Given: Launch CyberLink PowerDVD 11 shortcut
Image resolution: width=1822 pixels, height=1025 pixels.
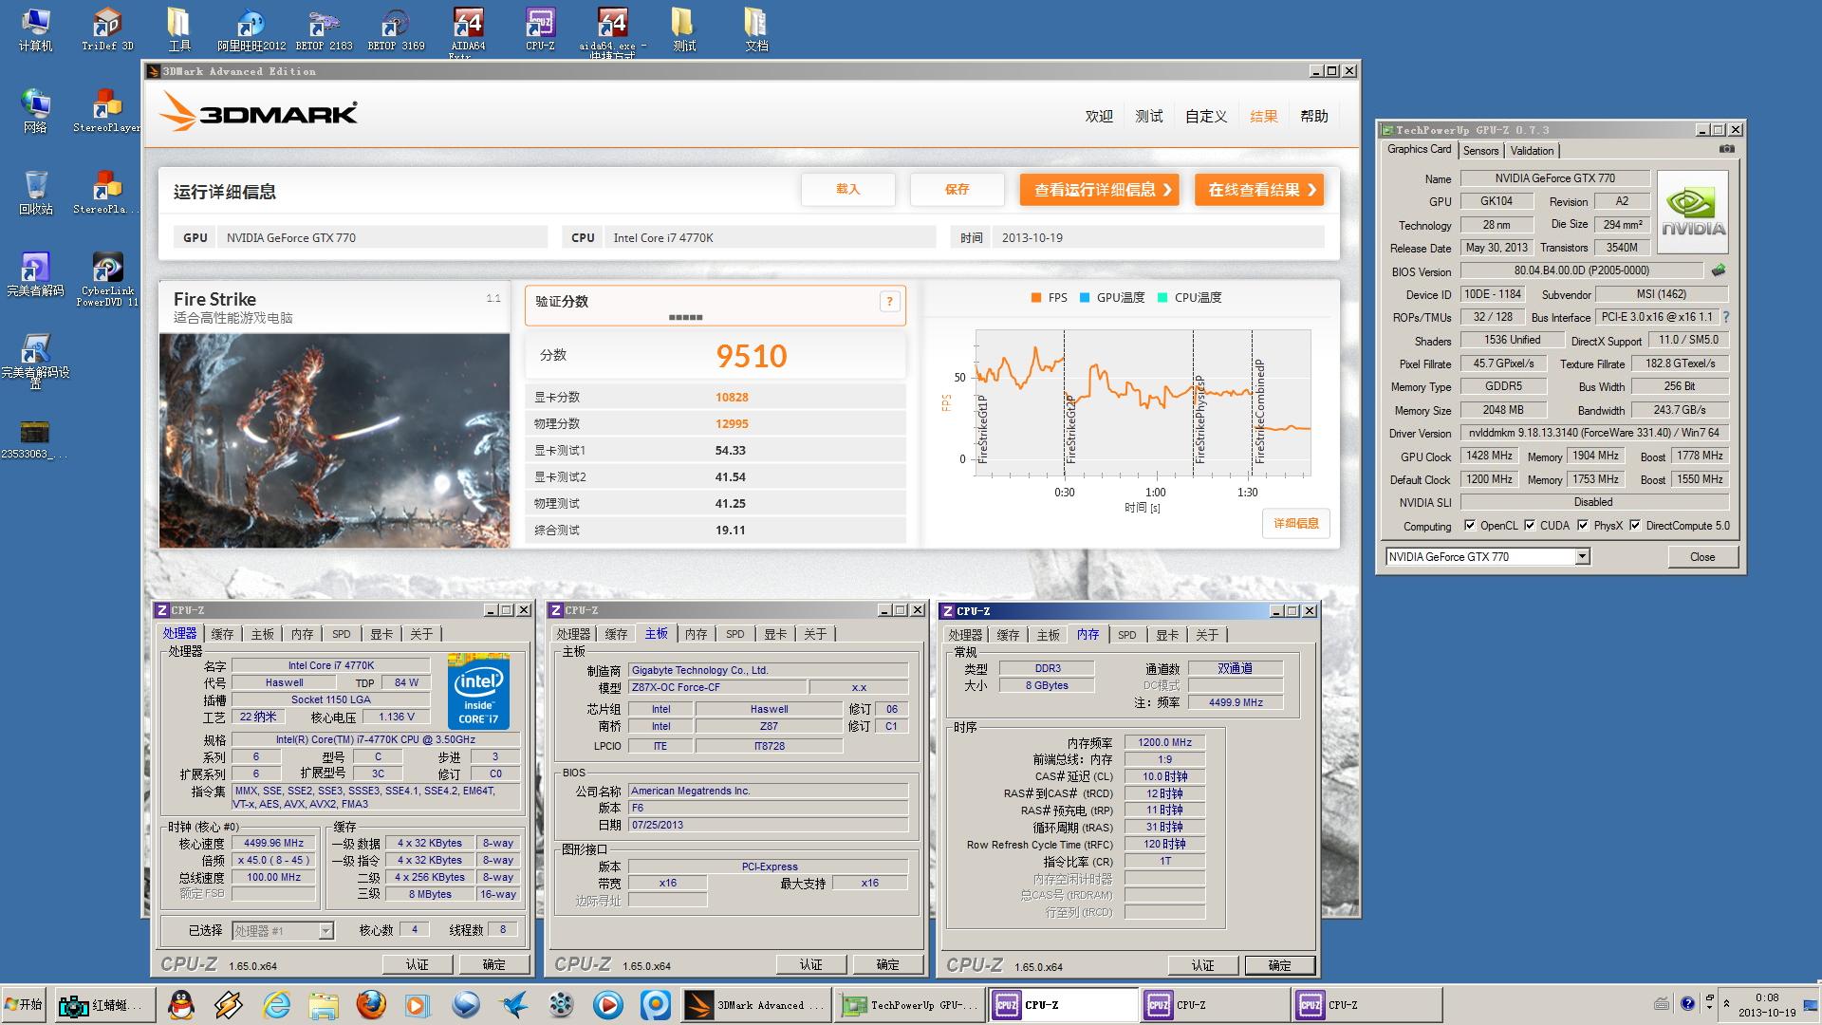Looking at the screenshot, I should click(107, 279).
